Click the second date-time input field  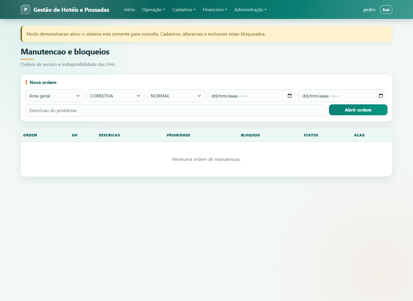(x=343, y=96)
